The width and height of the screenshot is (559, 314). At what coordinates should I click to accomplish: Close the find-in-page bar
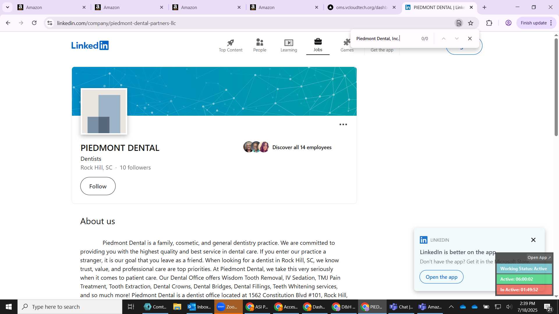[x=470, y=39]
